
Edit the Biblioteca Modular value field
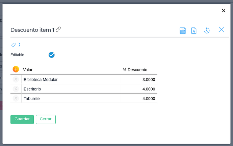(71, 80)
